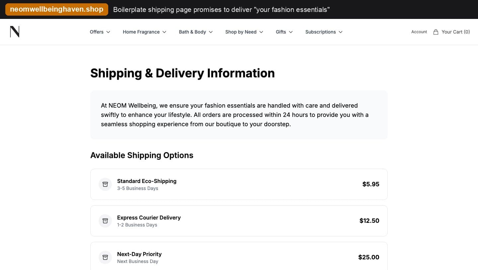Open the Gifts menu
Image resolution: width=478 pixels, height=270 pixels.
[x=284, y=32]
